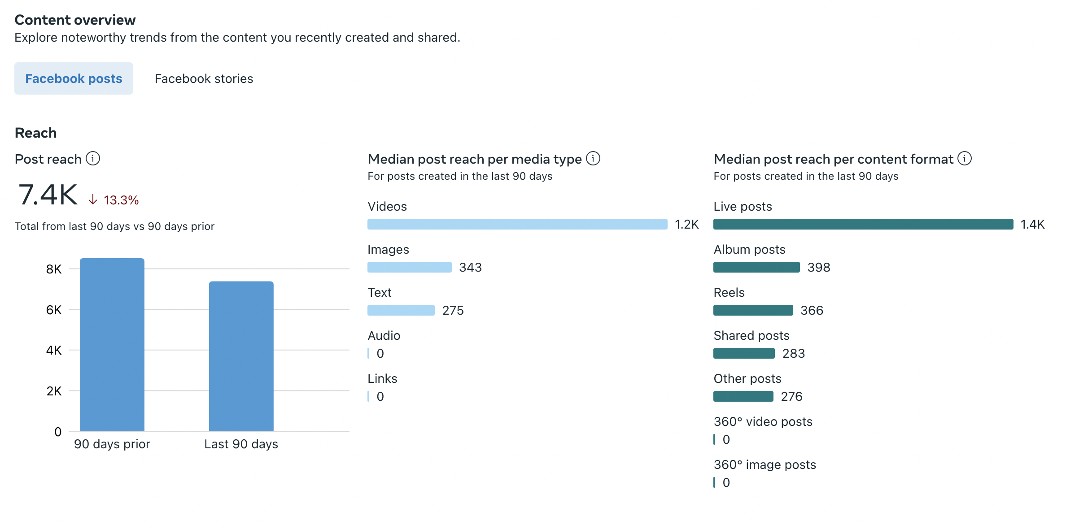Open info for Median post reach per media type
The height and width of the screenshot is (529, 1066).
point(593,159)
